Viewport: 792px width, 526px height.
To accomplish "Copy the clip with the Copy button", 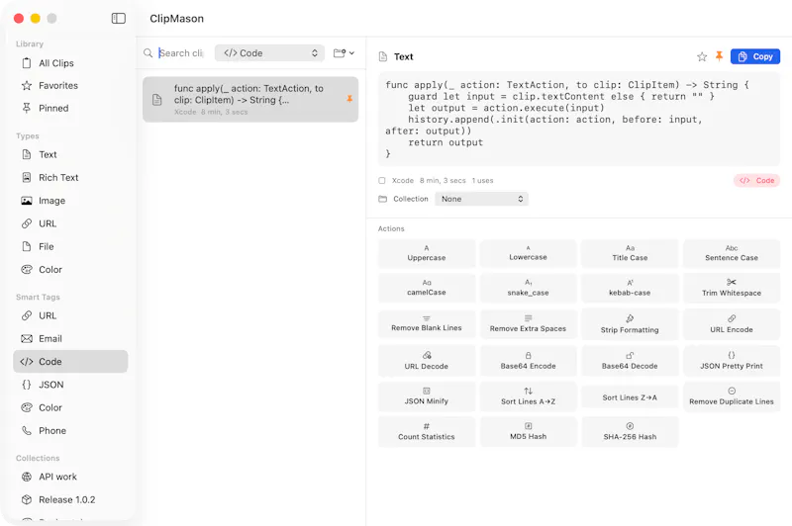I will [755, 56].
